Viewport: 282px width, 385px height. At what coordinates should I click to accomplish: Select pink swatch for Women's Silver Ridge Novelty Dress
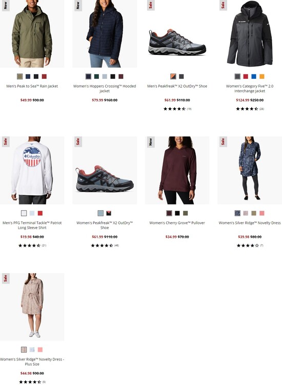(x=262, y=213)
